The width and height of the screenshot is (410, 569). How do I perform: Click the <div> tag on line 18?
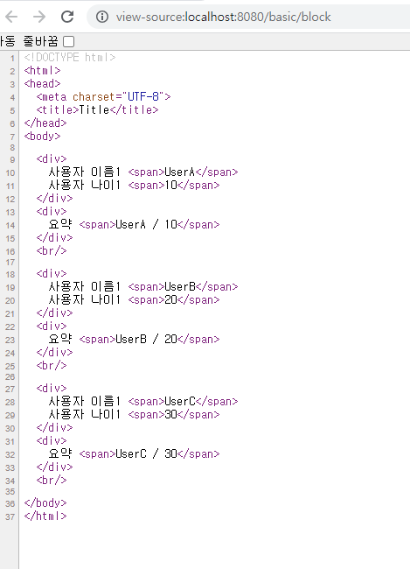click(x=52, y=273)
